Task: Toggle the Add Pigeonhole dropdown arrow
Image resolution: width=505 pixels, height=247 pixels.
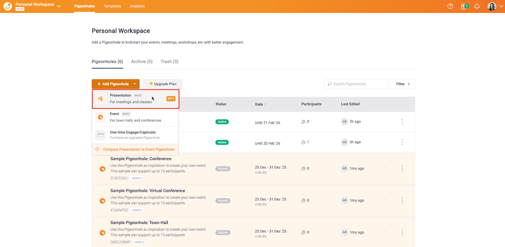Action: [135, 84]
